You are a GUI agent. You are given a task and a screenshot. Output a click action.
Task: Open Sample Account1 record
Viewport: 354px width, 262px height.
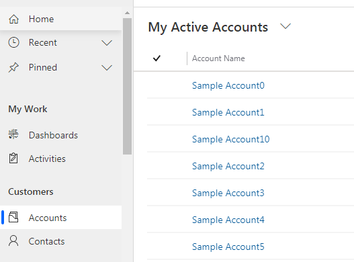(228, 112)
